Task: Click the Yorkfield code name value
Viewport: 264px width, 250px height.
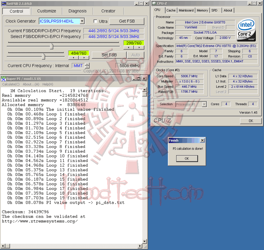Action: click(x=191, y=27)
